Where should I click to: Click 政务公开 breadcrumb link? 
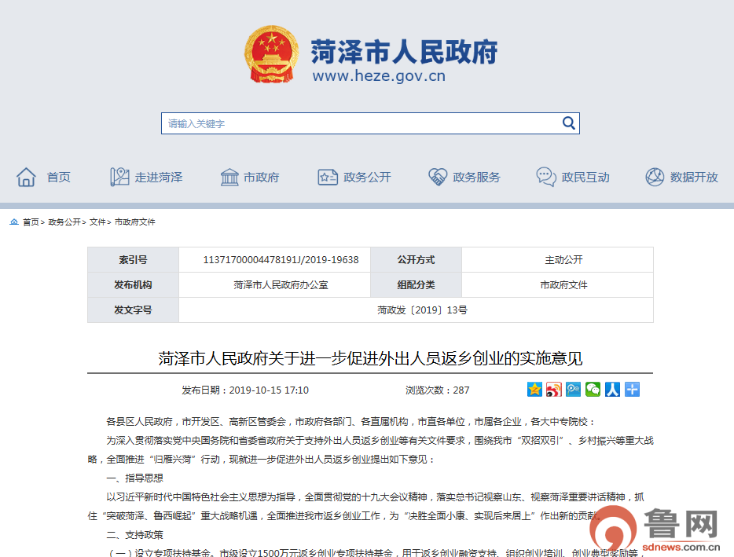[64, 222]
